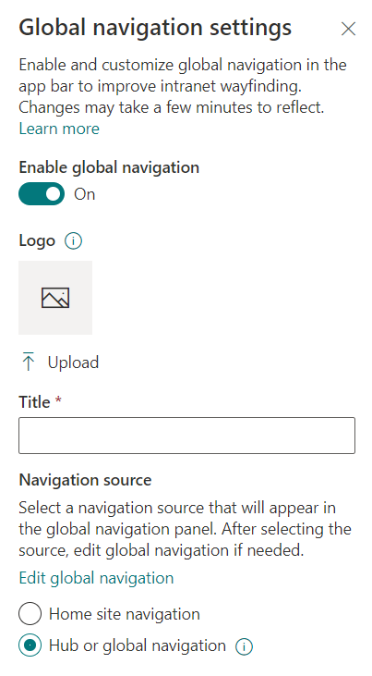Select the gray logo placeholder box
The width and height of the screenshot is (372, 676).
55,298
